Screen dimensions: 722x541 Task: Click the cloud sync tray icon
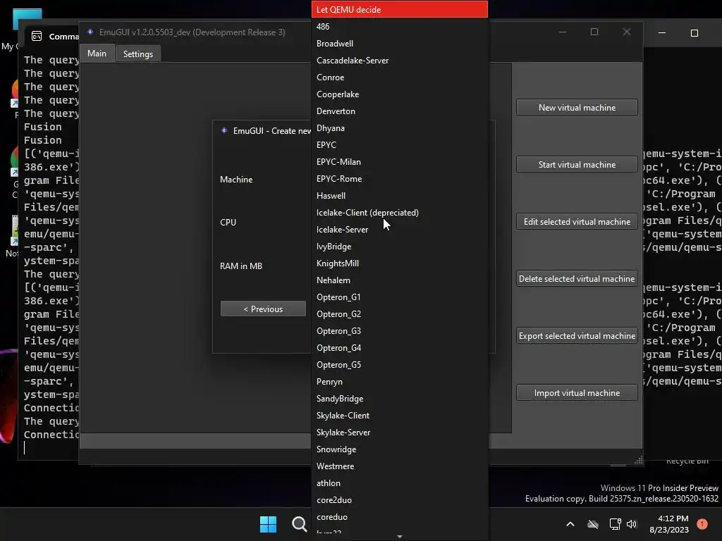pos(593,524)
